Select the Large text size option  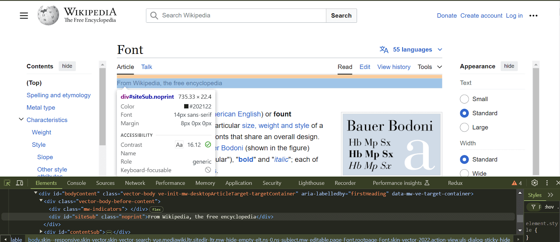click(x=464, y=127)
